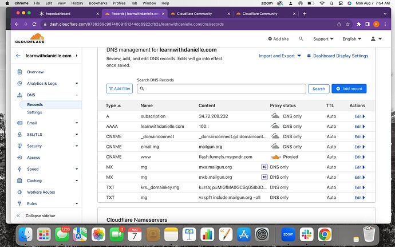Open the Bookmarks menu in menu bar
Viewport: 395px width, 247px height.
[x=98, y=3]
